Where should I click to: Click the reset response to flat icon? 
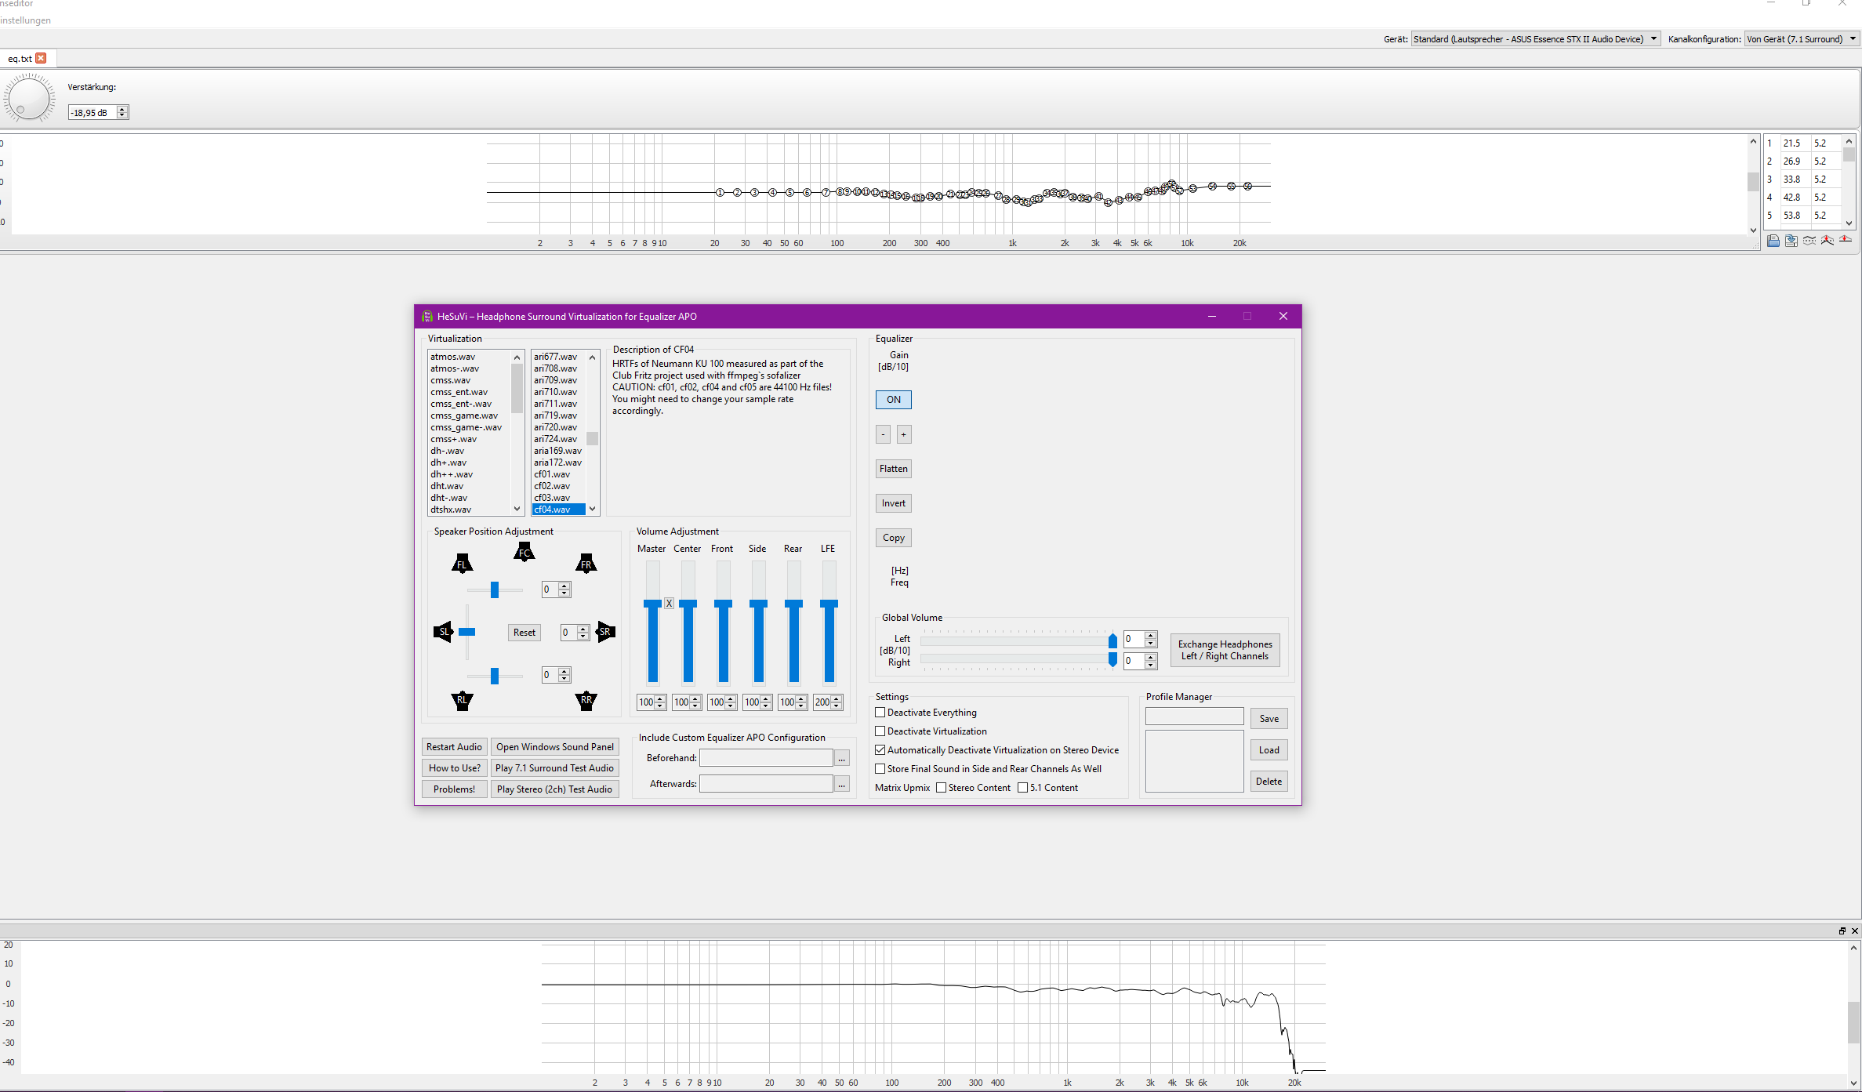pos(1846,240)
